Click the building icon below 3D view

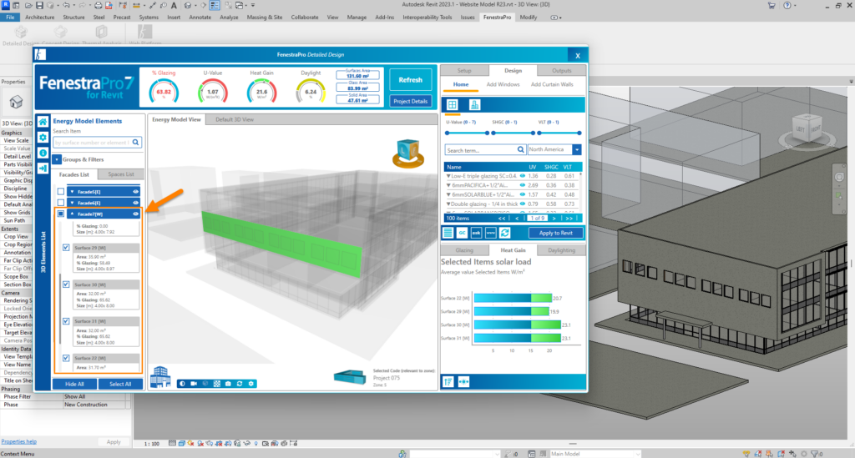(159, 376)
